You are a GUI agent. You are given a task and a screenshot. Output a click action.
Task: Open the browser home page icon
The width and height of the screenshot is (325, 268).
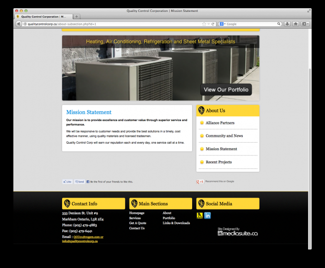tap(295, 23)
